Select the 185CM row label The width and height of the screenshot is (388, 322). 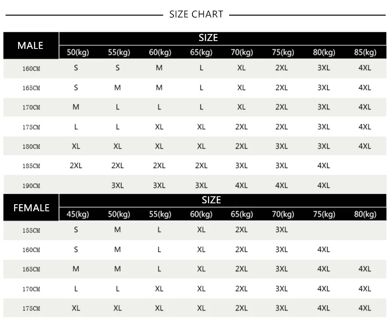[x=31, y=166]
